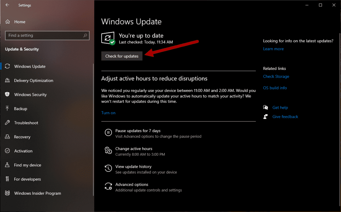Select the Activation checkmark icon
The image size is (341, 212).
coord(7,151)
